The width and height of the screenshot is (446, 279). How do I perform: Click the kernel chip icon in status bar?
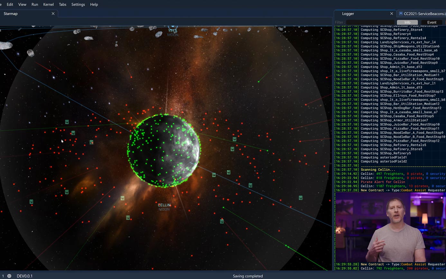click(x=9, y=276)
